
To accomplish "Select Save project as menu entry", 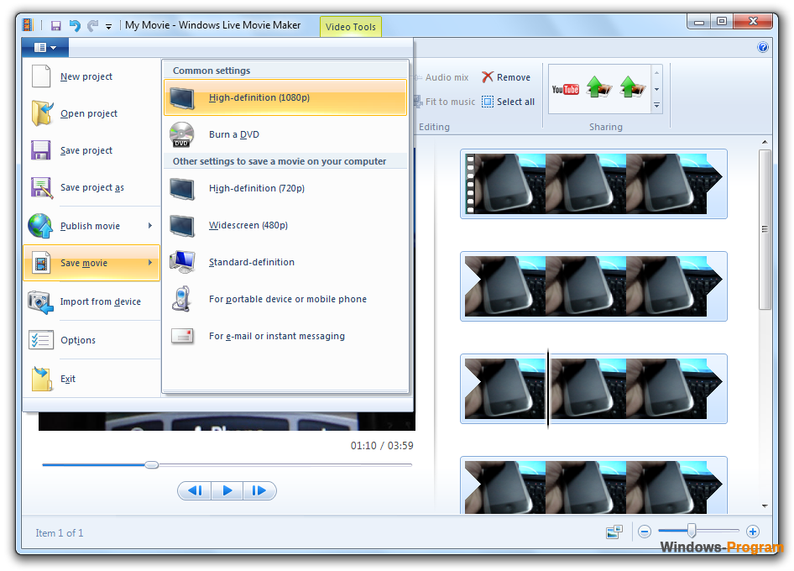I will coord(92,187).
